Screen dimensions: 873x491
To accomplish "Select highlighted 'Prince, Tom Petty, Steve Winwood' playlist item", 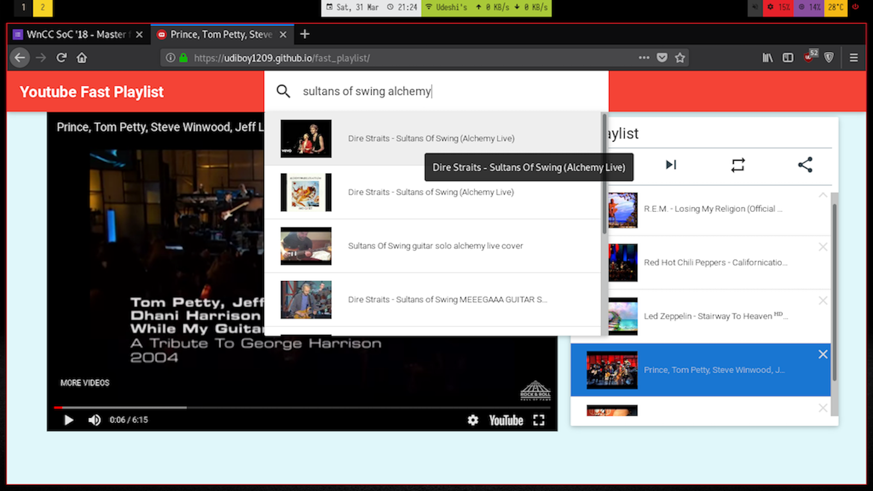I will (701, 370).
